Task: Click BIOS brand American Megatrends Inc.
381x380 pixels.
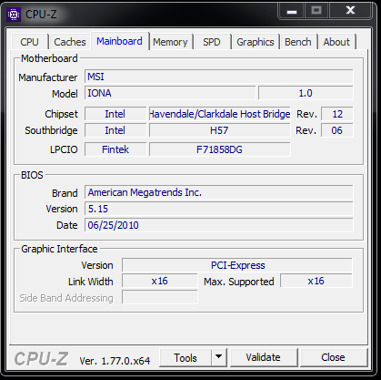Action: (x=219, y=192)
